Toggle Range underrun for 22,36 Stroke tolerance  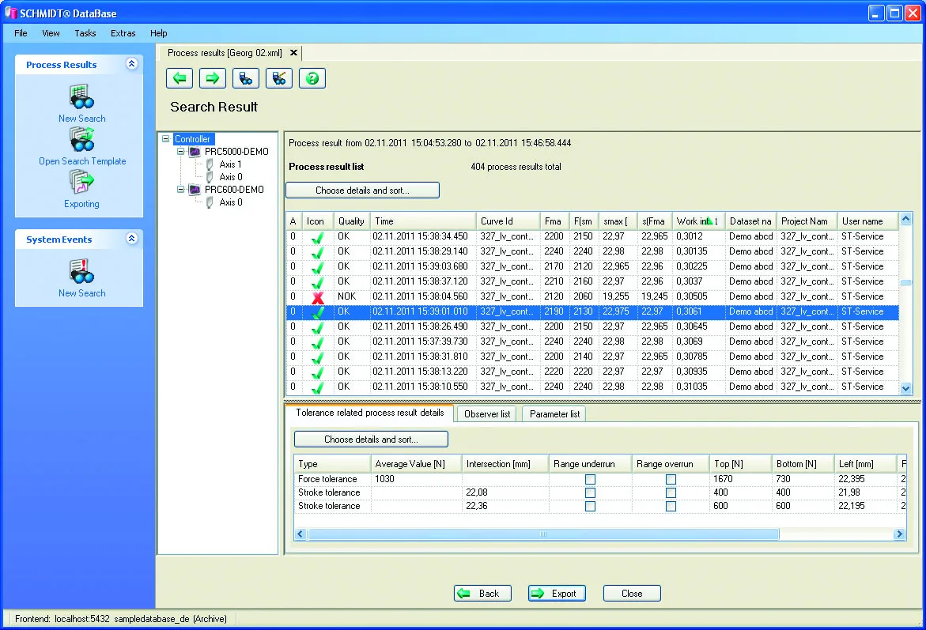[x=590, y=506]
